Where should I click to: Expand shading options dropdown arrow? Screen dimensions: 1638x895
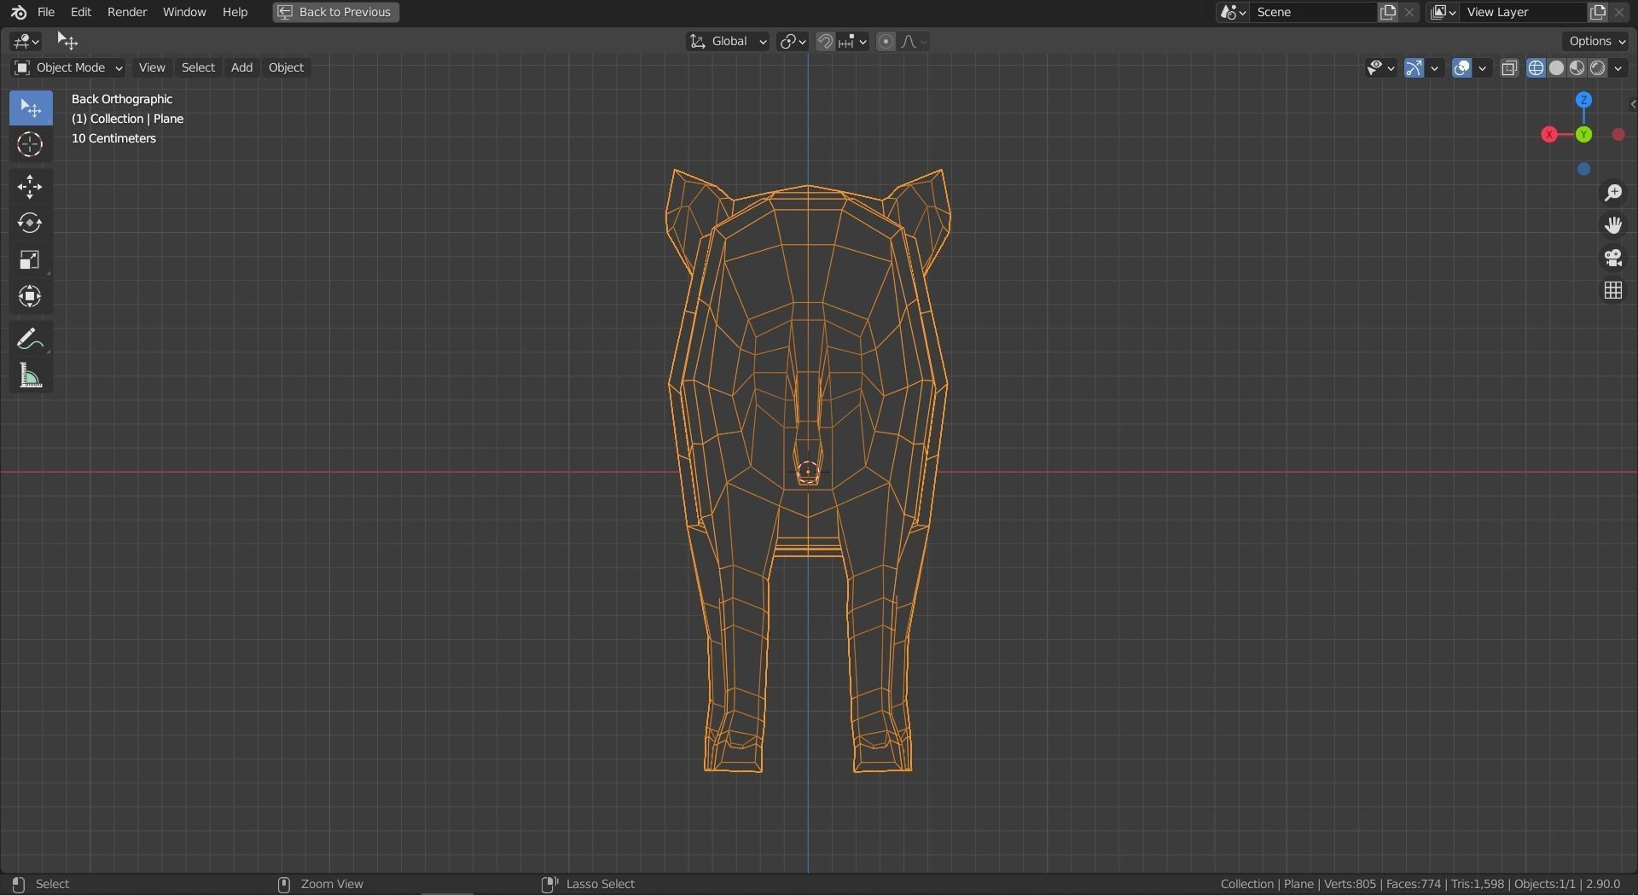click(x=1618, y=68)
